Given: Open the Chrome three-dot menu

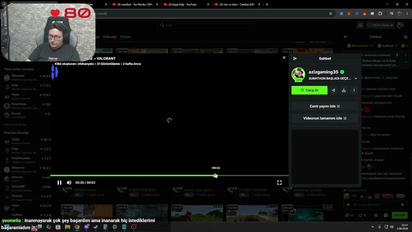Looking at the screenshot, I should coord(407,14).
